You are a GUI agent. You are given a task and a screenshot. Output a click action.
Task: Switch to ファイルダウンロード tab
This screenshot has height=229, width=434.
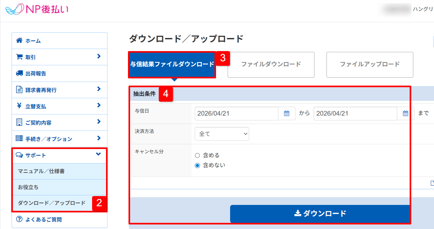pos(271,65)
